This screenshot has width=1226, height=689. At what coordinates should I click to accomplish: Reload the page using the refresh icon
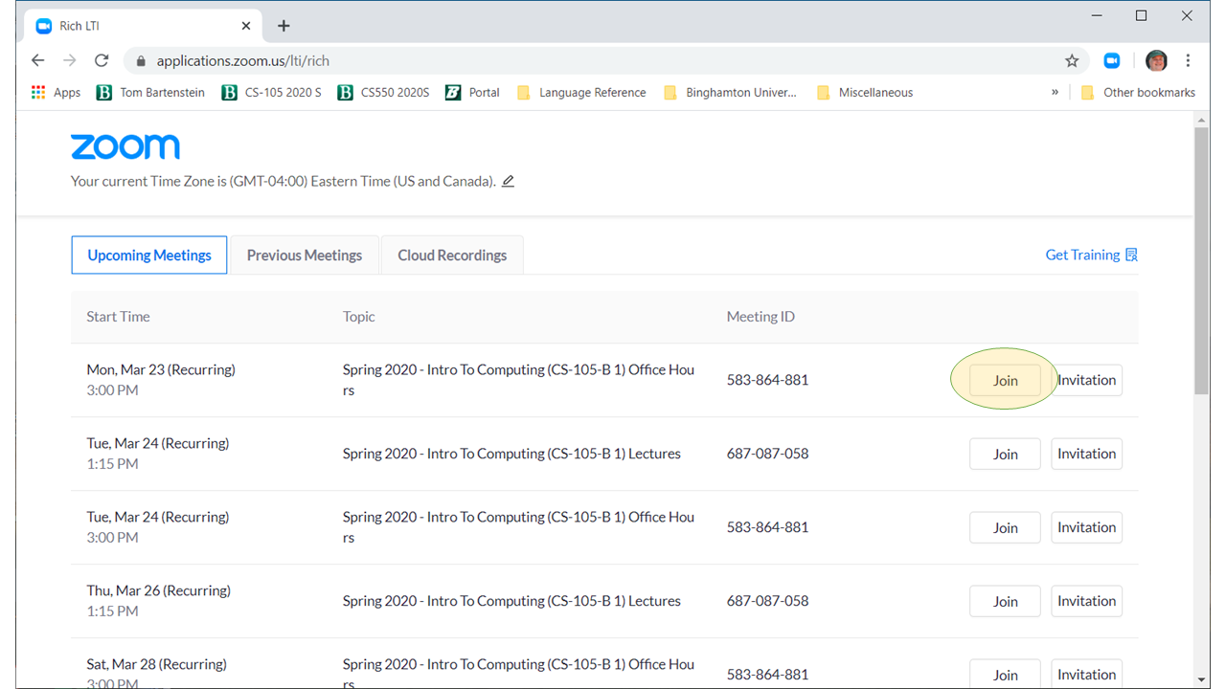point(102,60)
